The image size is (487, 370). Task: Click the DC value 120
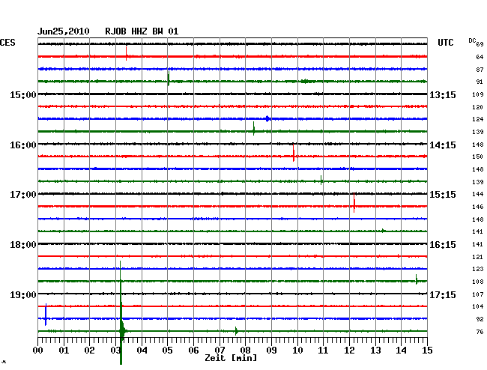pos(478,107)
